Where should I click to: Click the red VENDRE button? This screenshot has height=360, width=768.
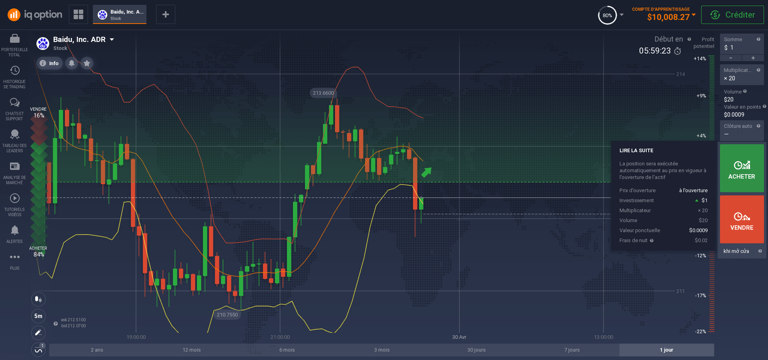742,219
